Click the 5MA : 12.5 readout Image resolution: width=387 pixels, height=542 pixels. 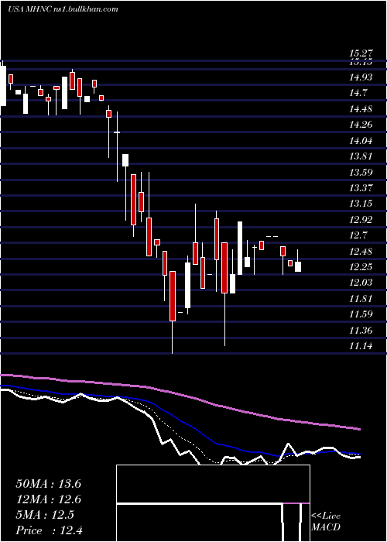point(45,515)
